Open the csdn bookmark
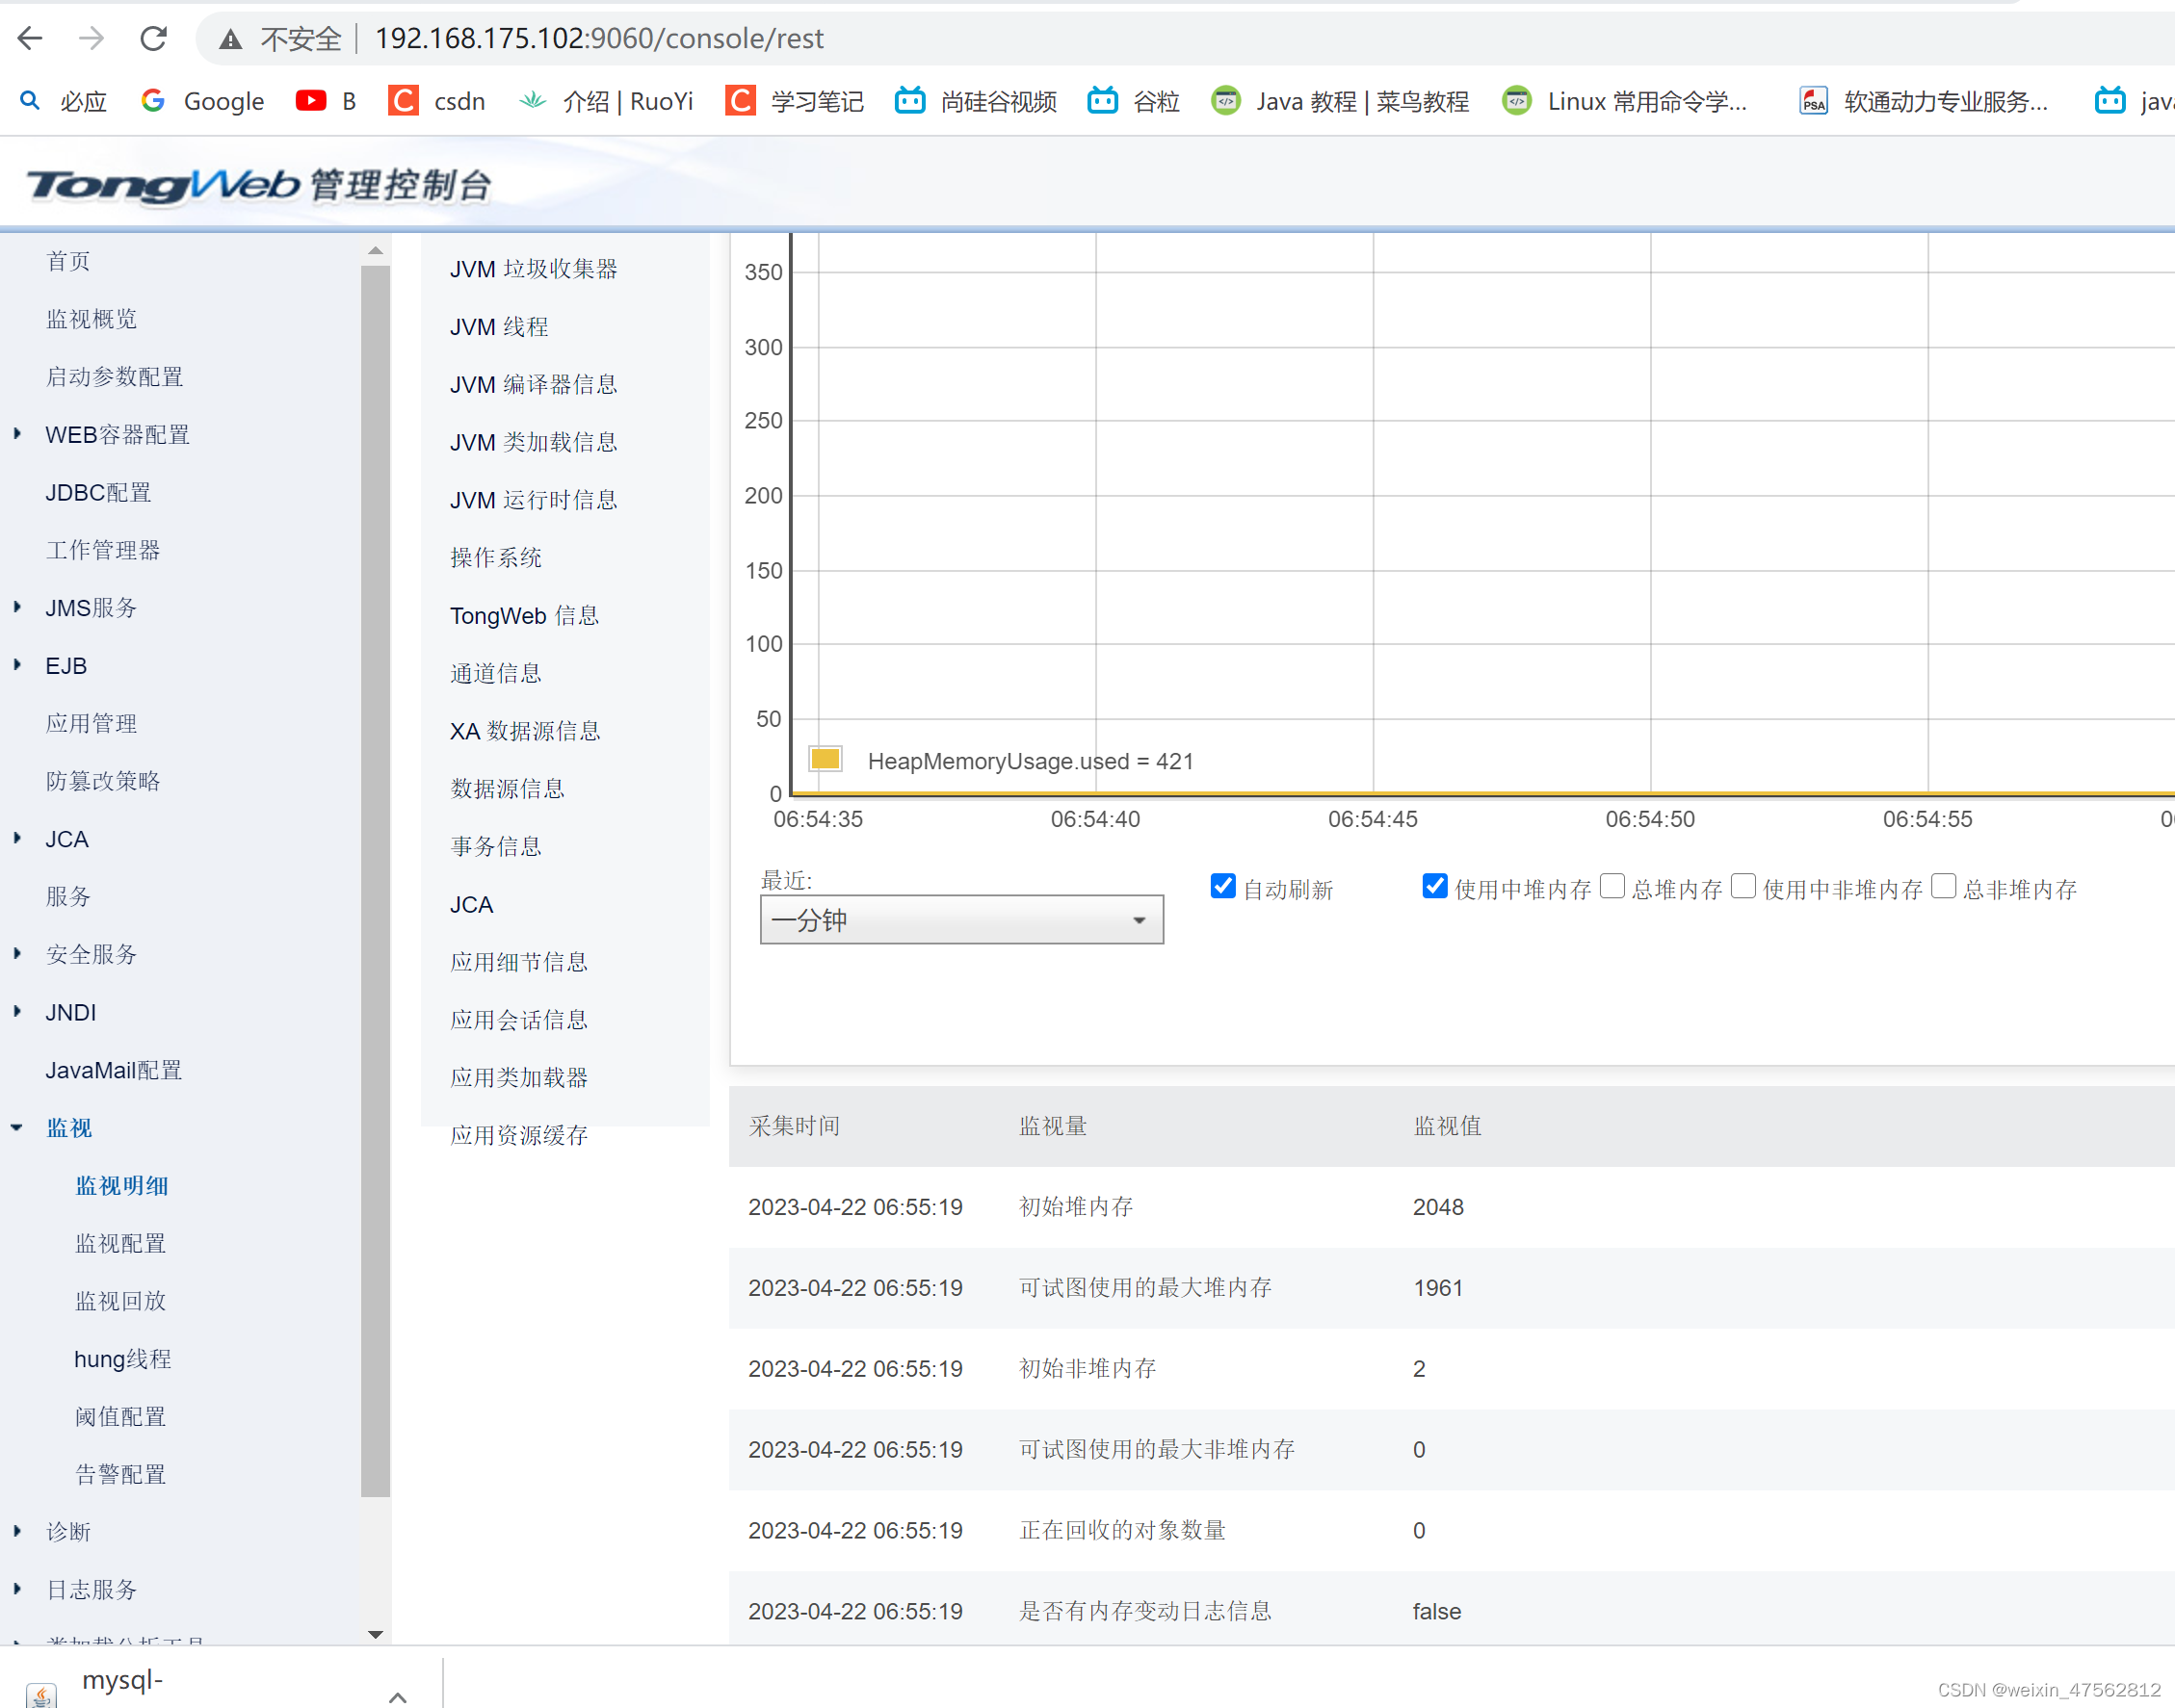 [x=436, y=101]
